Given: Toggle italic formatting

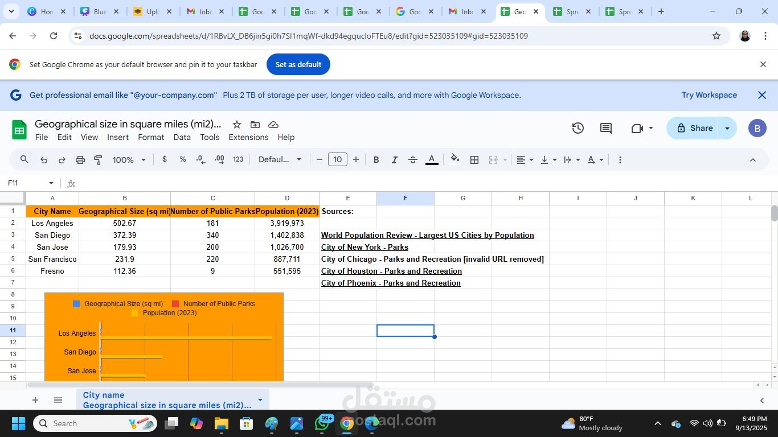Looking at the screenshot, I should [394, 160].
